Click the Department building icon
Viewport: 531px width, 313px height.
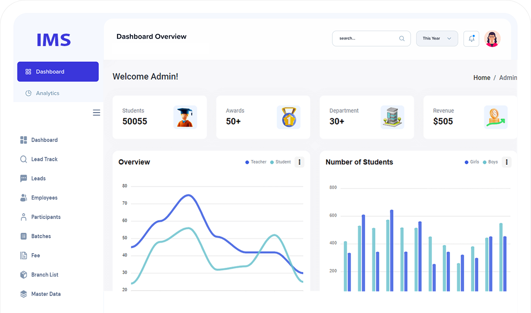pyautogui.click(x=392, y=117)
